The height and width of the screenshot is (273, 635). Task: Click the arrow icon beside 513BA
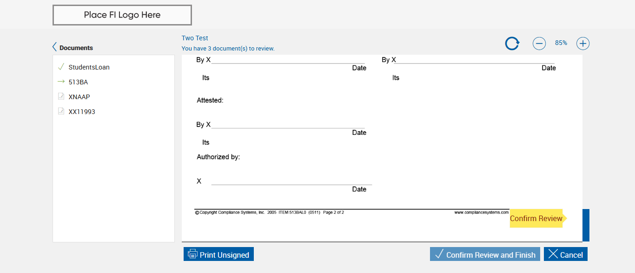point(61,82)
